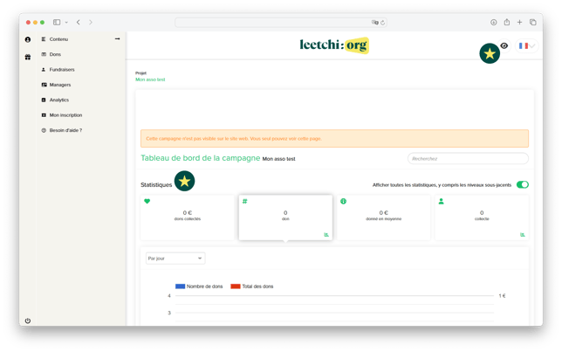Select Analytics in the sidebar
The image size is (562, 352).
(58, 100)
